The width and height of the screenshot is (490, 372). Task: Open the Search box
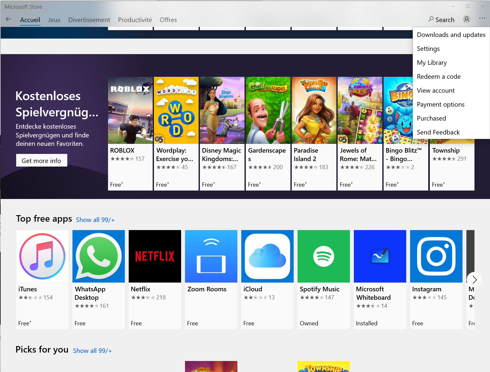[441, 20]
